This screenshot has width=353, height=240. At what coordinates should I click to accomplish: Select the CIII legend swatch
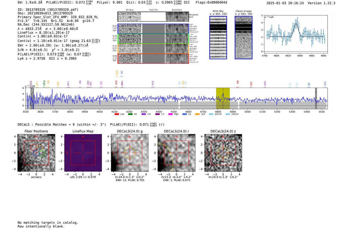coord(158,114)
